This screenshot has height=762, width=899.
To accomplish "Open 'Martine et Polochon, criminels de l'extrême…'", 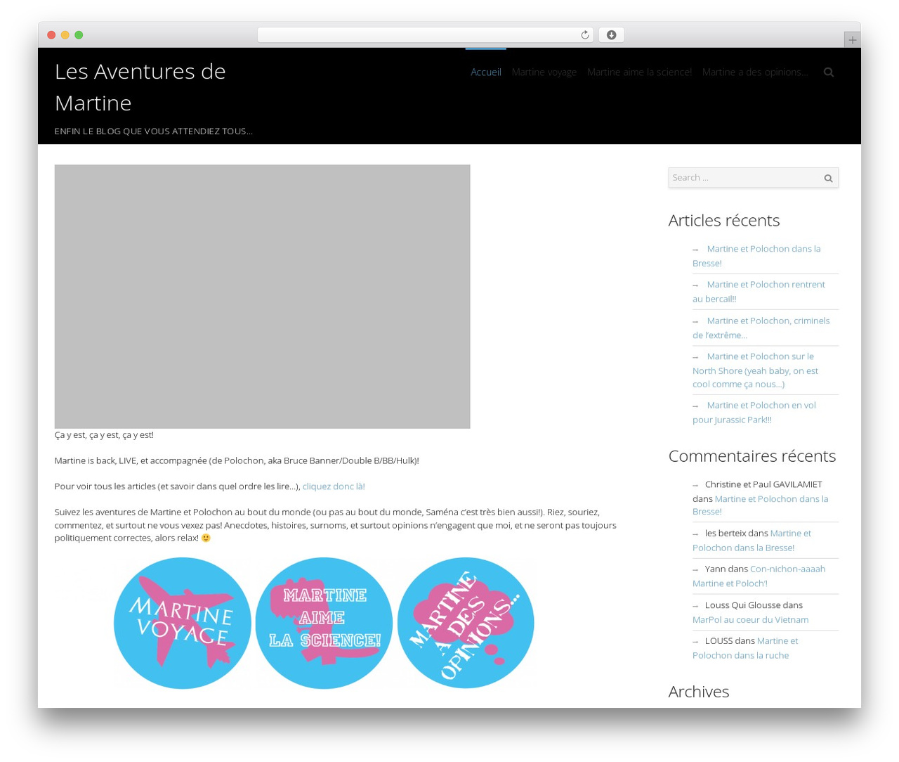I will (x=761, y=328).
